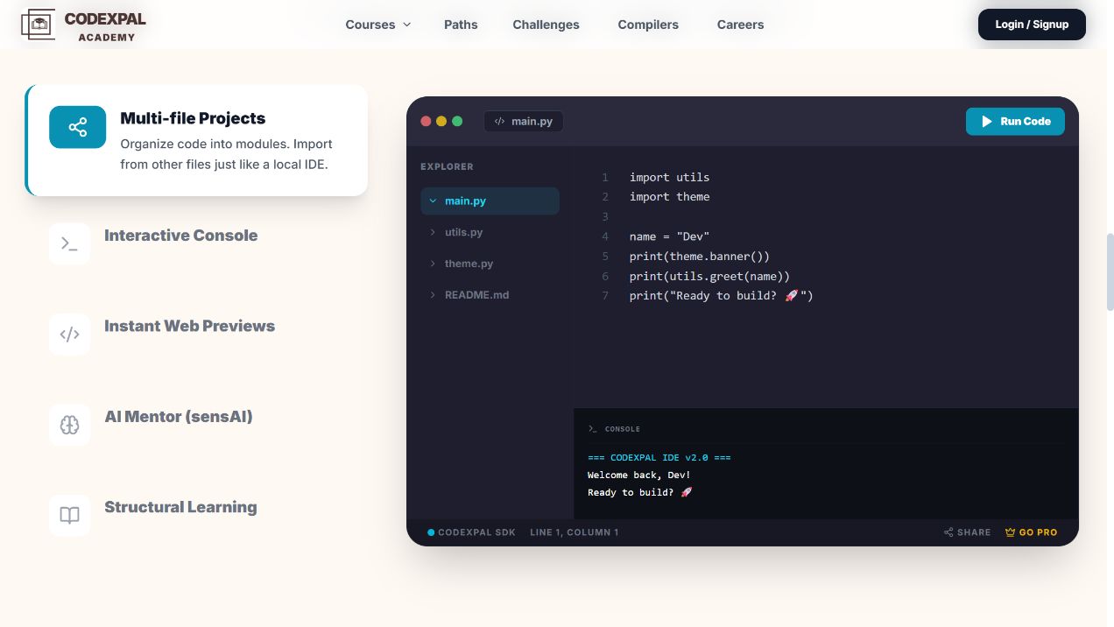This screenshot has width=1114, height=627.
Task: Click console banner 'CODEXPAL IDE v2.0'
Action: [x=659, y=457]
